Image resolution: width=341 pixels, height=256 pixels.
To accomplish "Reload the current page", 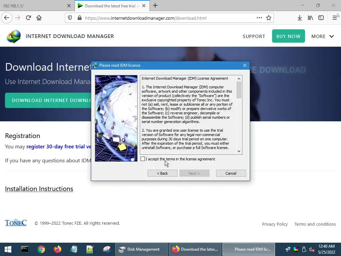I will 28,18.
